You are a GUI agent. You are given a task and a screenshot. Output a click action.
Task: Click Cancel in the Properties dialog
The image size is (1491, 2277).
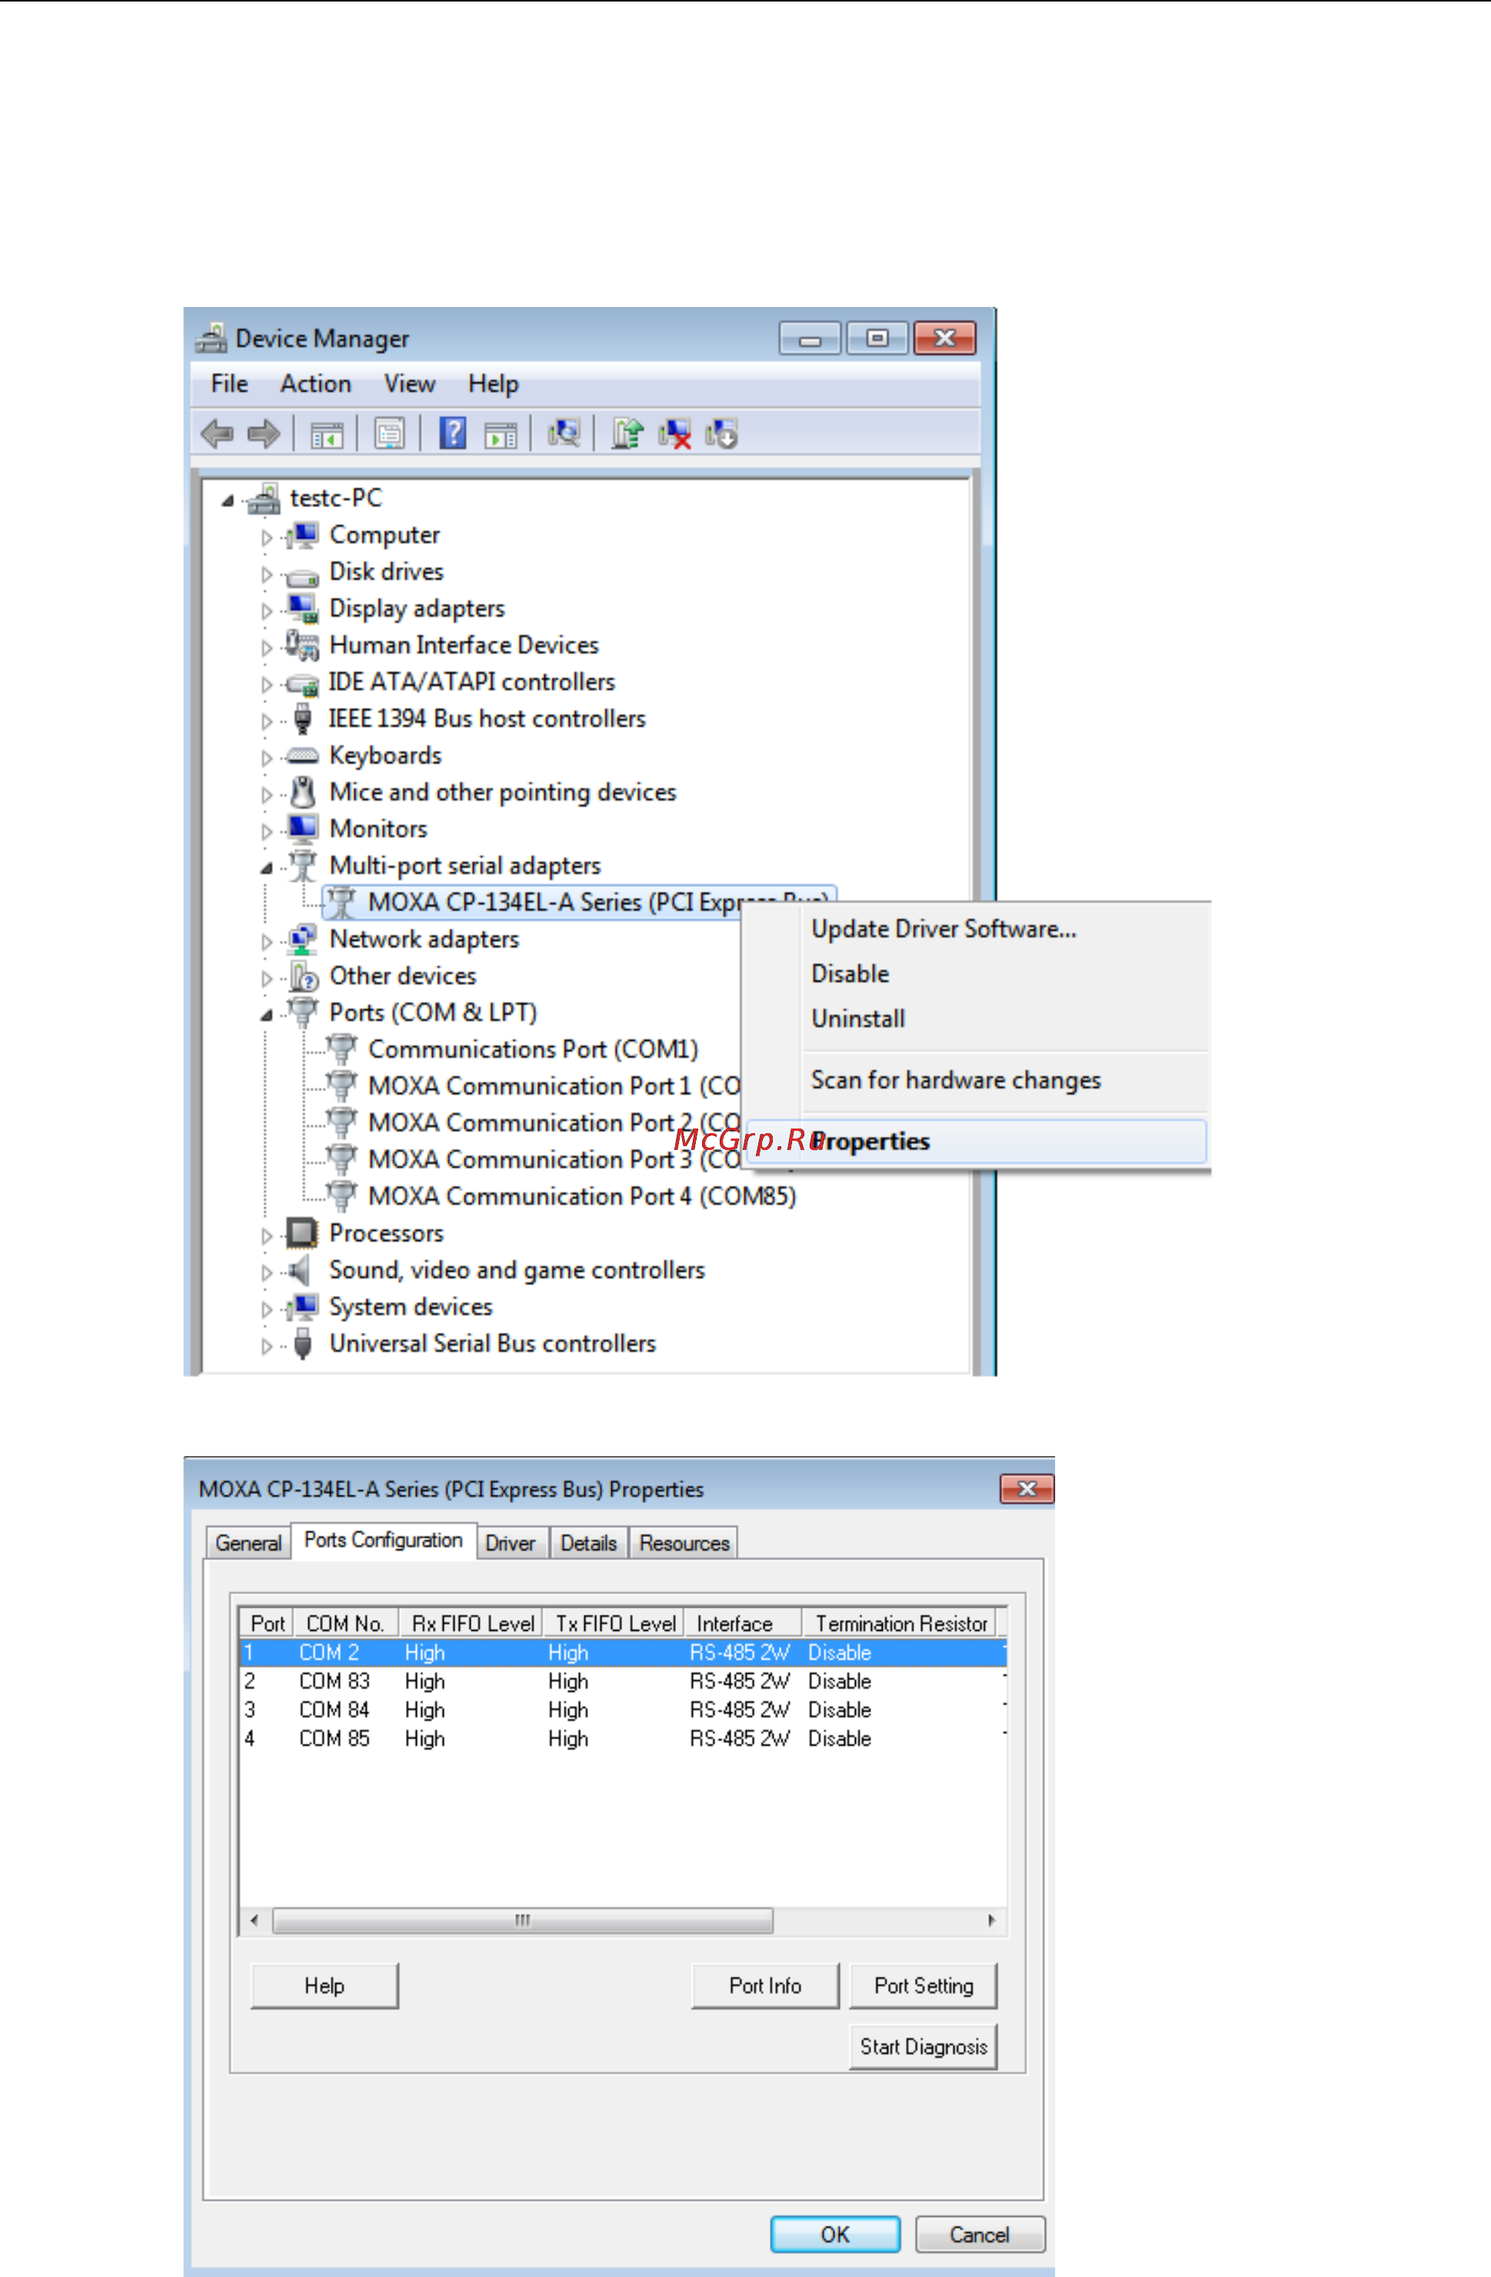[x=980, y=2235]
